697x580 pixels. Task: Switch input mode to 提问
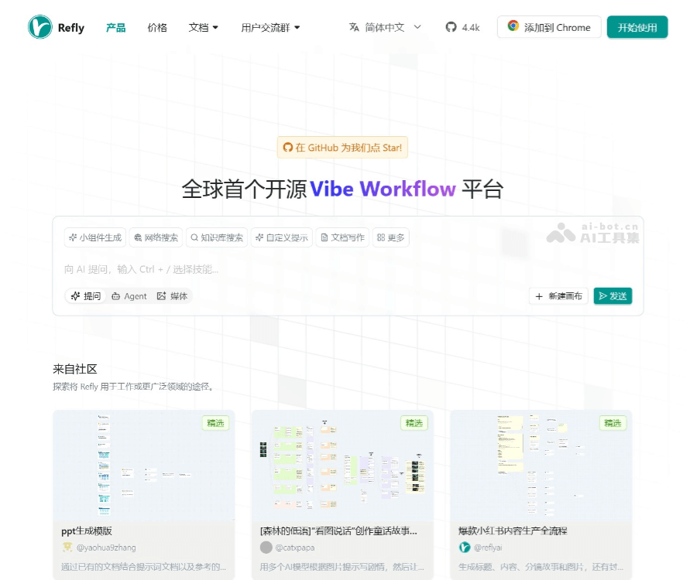(86, 296)
